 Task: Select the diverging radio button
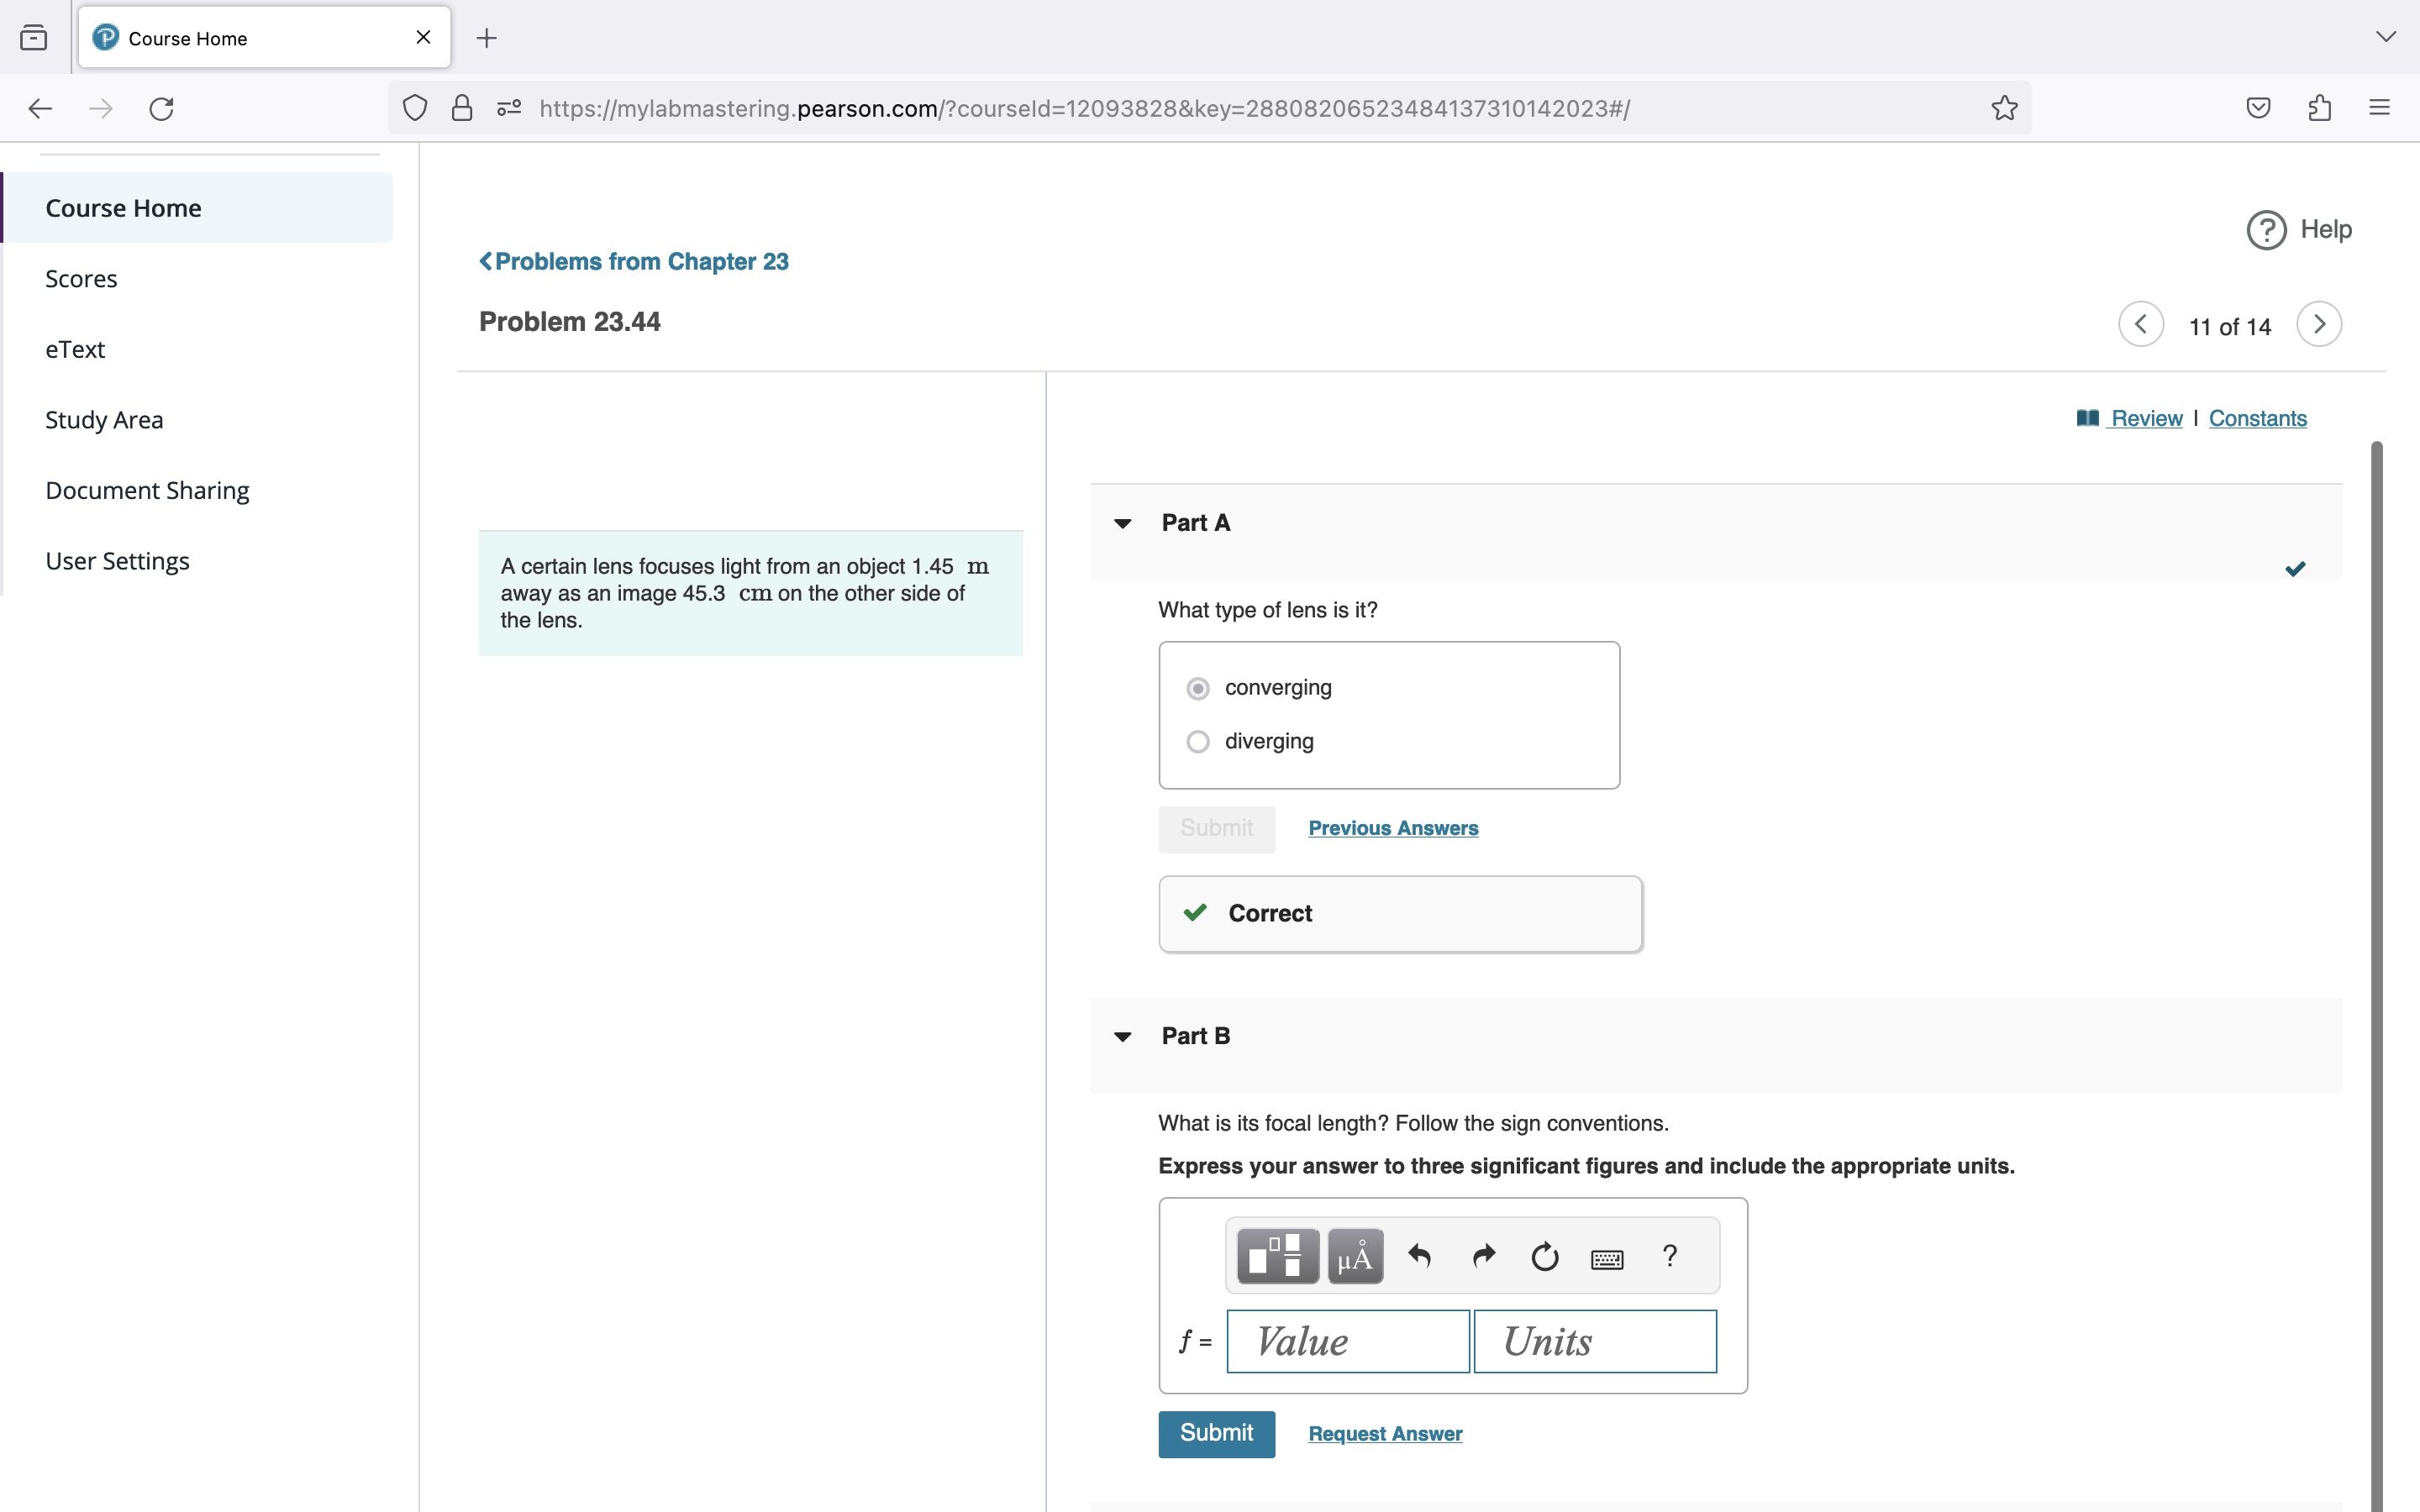coord(1197,742)
